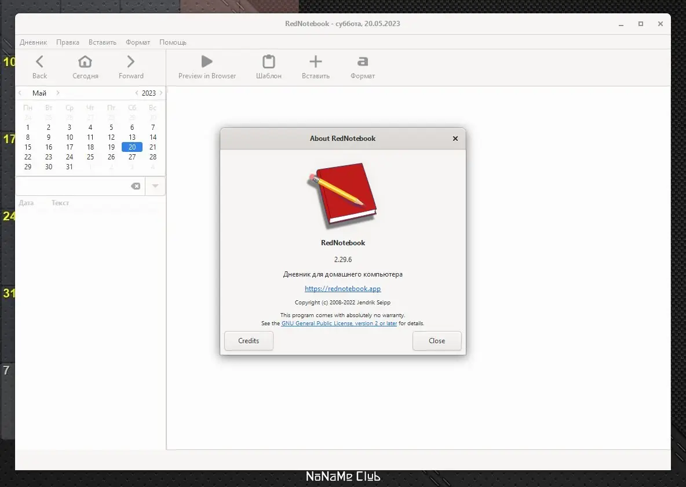
Task: Click the red notebook logo image
Action: click(x=342, y=196)
